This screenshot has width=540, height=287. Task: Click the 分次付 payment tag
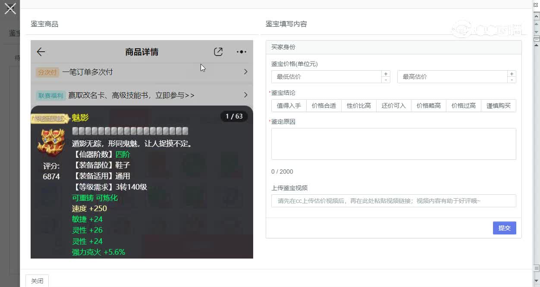[47, 72]
